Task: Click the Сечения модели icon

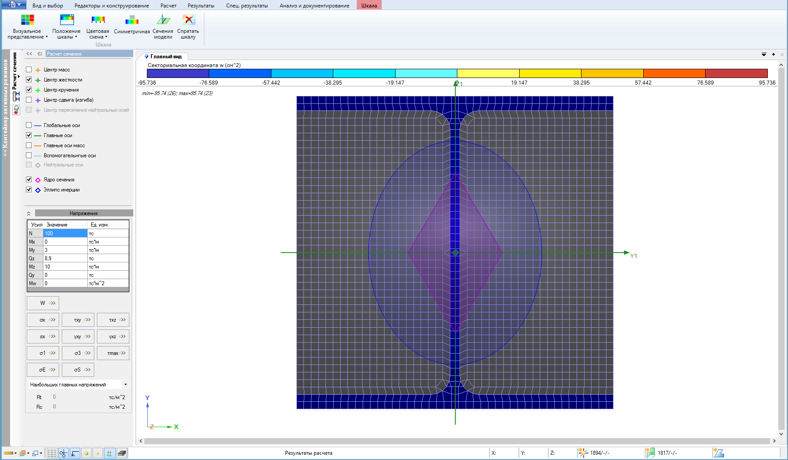Action: click(163, 20)
